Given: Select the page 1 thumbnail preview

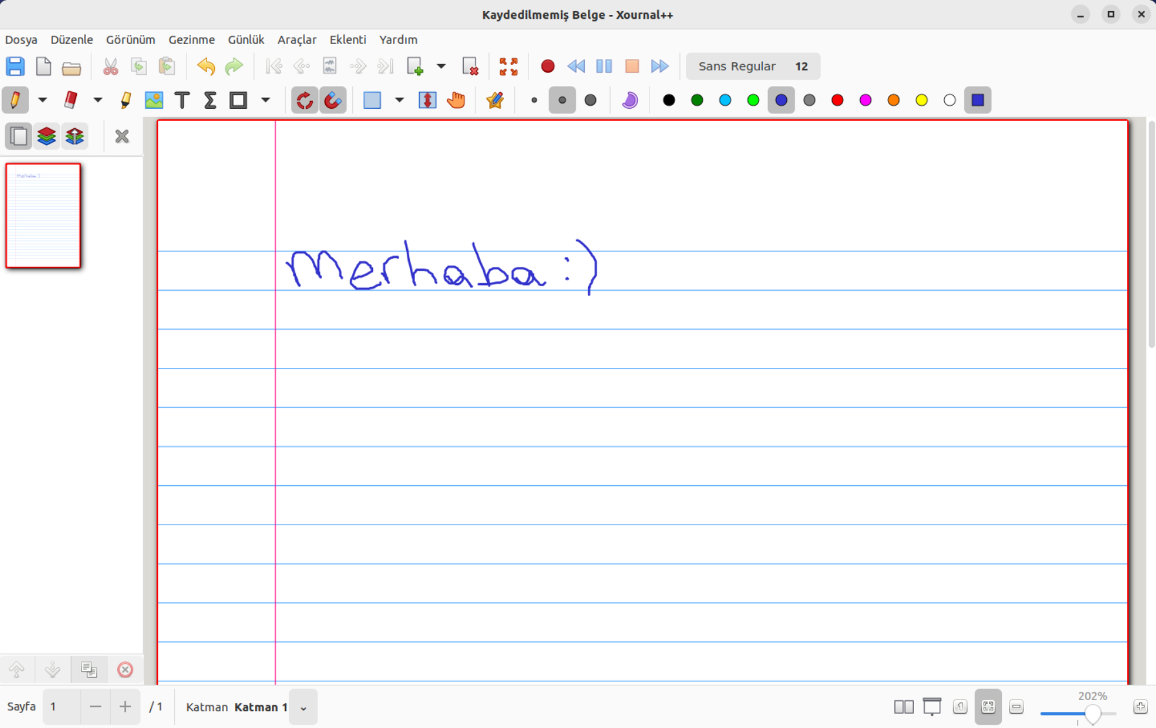Looking at the screenshot, I should [43, 216].
